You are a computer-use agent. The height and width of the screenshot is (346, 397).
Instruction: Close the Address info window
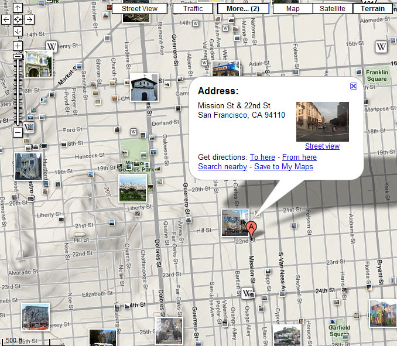pos(354,86)
